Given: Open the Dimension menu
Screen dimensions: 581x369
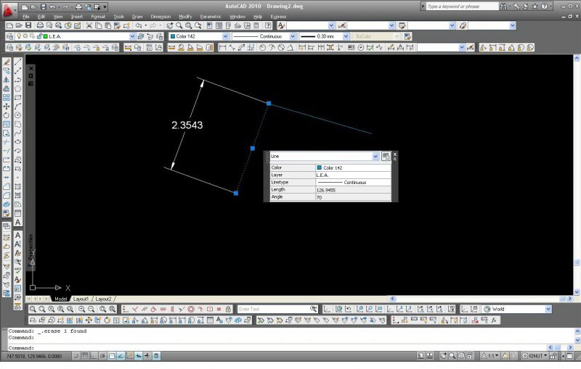Looking at the screenshot, I should pyautogui.click(x=161, y=16).
